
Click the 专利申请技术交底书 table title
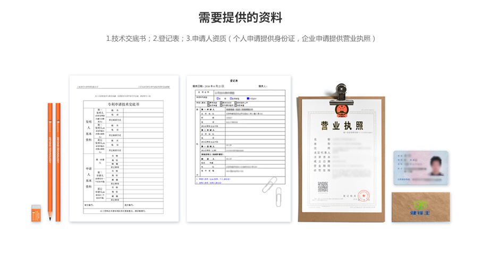pyautogui.click(x=123, y=104)
